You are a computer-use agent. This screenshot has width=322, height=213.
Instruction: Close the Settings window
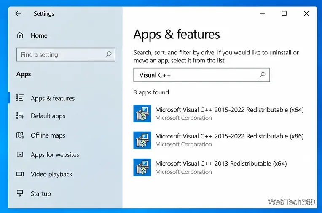click(x=306, y=13)
